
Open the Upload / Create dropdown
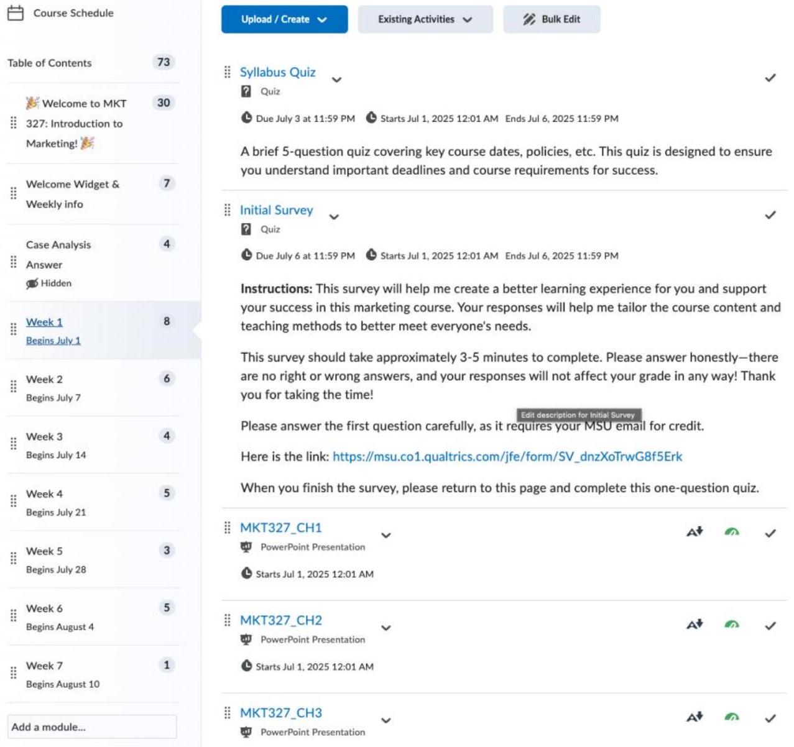click(x=284, y=19)
